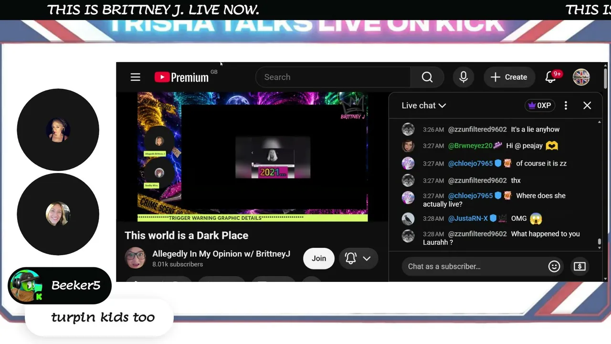The image size is (611, 344).
Task: Click the magnifying glass search button
Action: [x=427, y=77]
